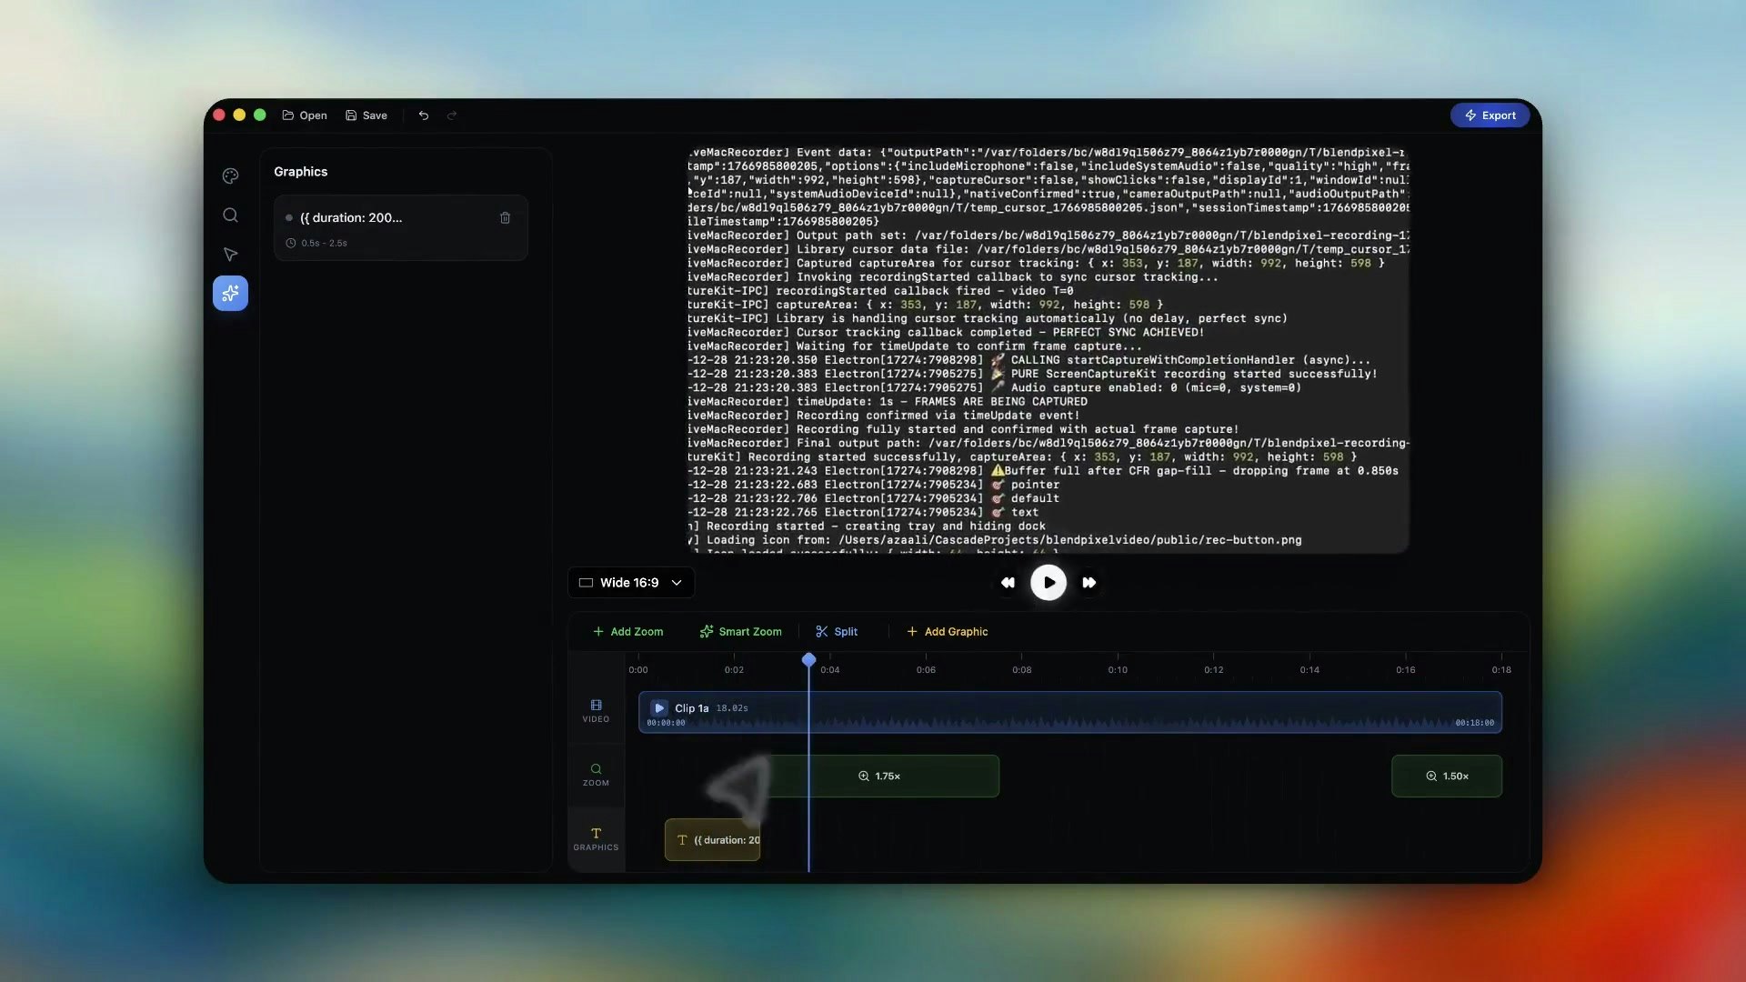Click the blue playhead marker on ruler

pyautogui.click(x=808, y=659)
